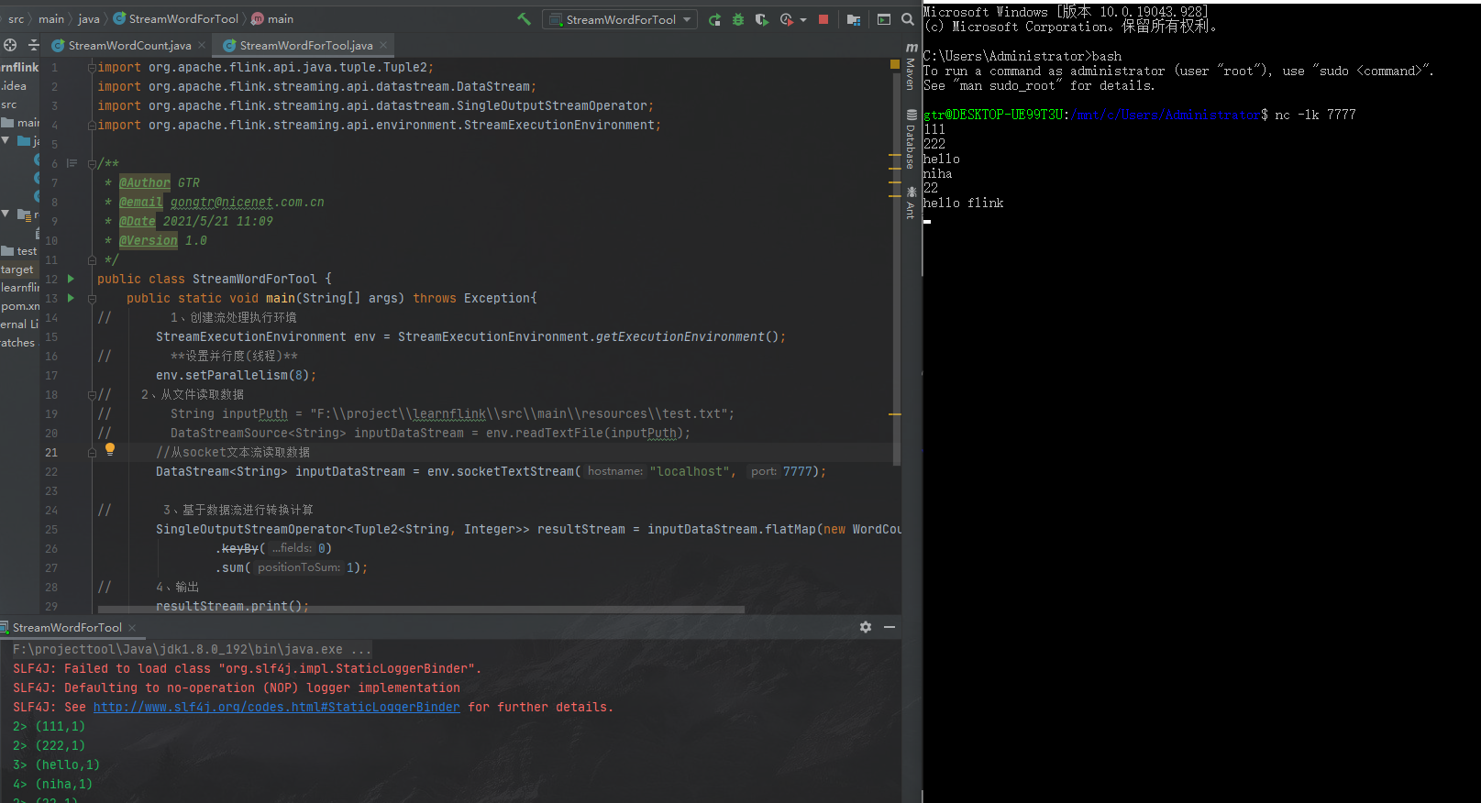Select the 'test' folder in project tree

coord(19,251)
